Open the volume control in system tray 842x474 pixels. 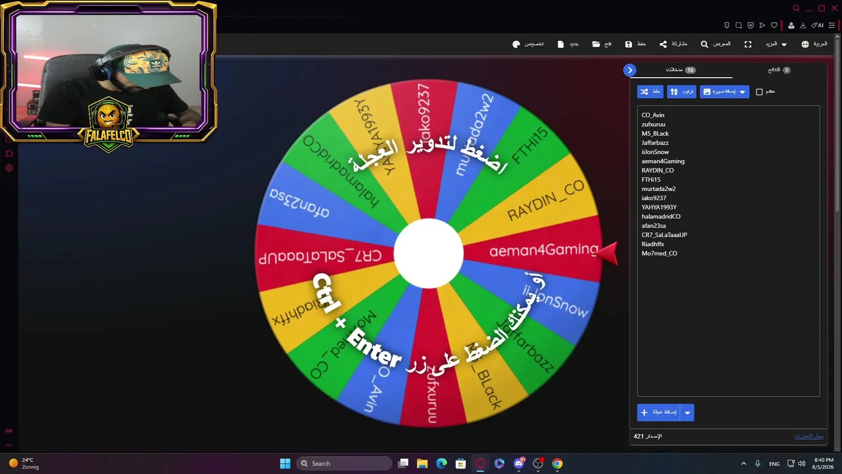pyautogui.click(x=802, y=463)
